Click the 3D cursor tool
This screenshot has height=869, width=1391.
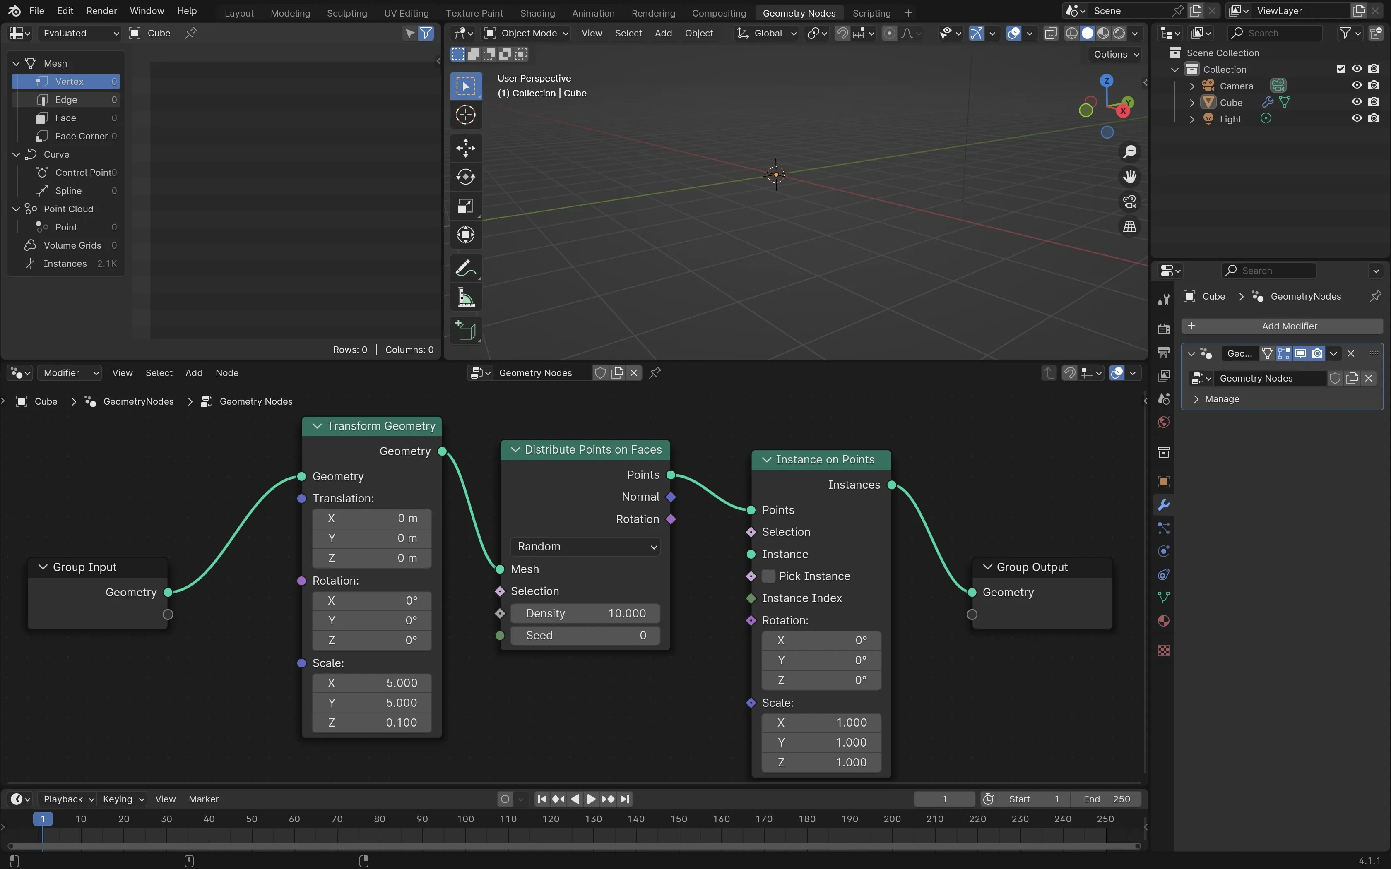pos(465,115)
